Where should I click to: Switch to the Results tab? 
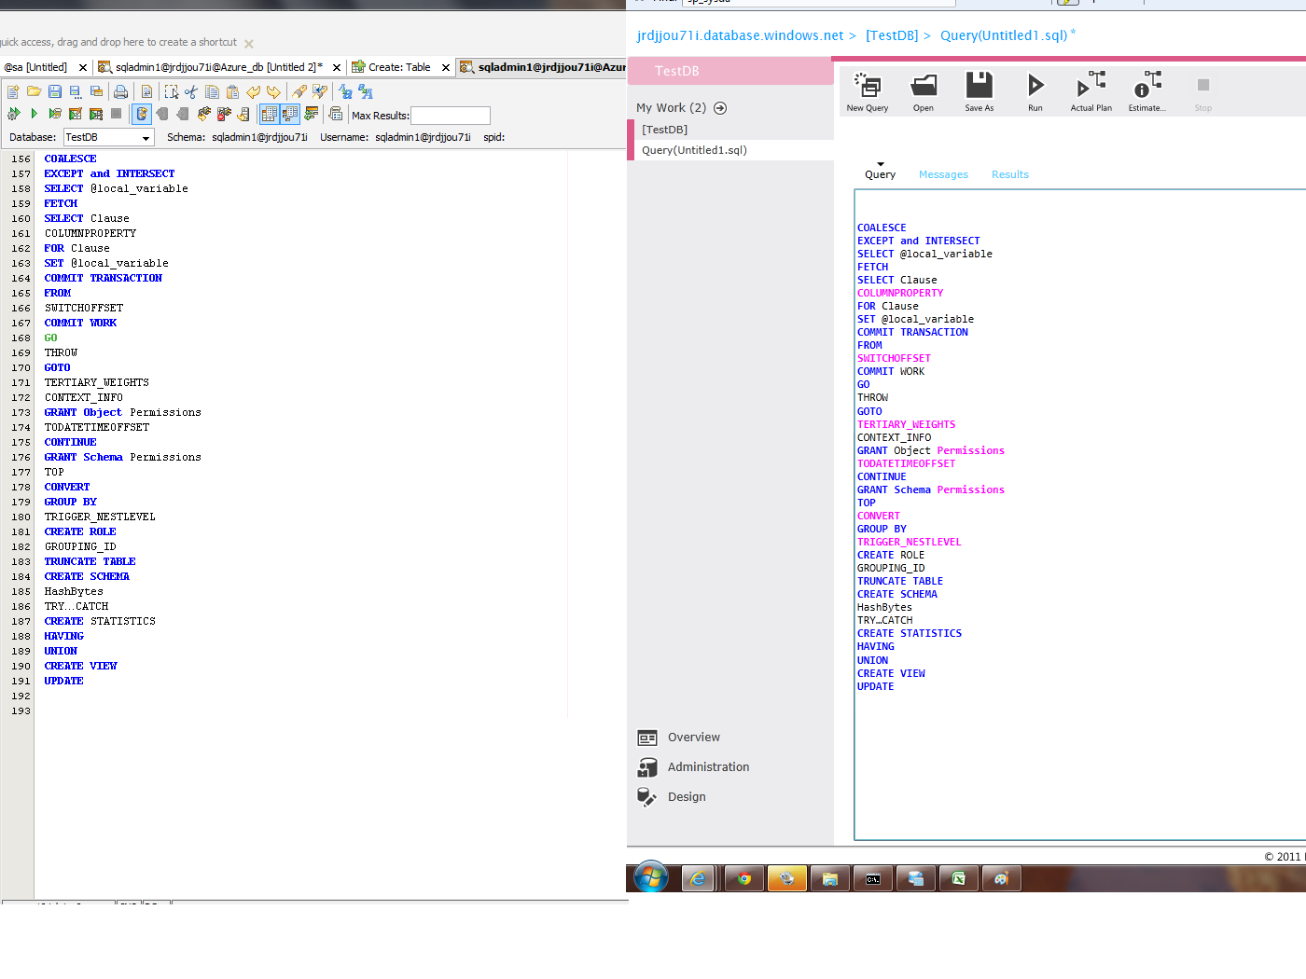click(x=1009, y=174)
